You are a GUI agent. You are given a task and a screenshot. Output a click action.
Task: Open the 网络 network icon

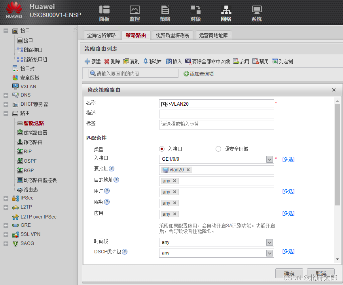[226, 13]
